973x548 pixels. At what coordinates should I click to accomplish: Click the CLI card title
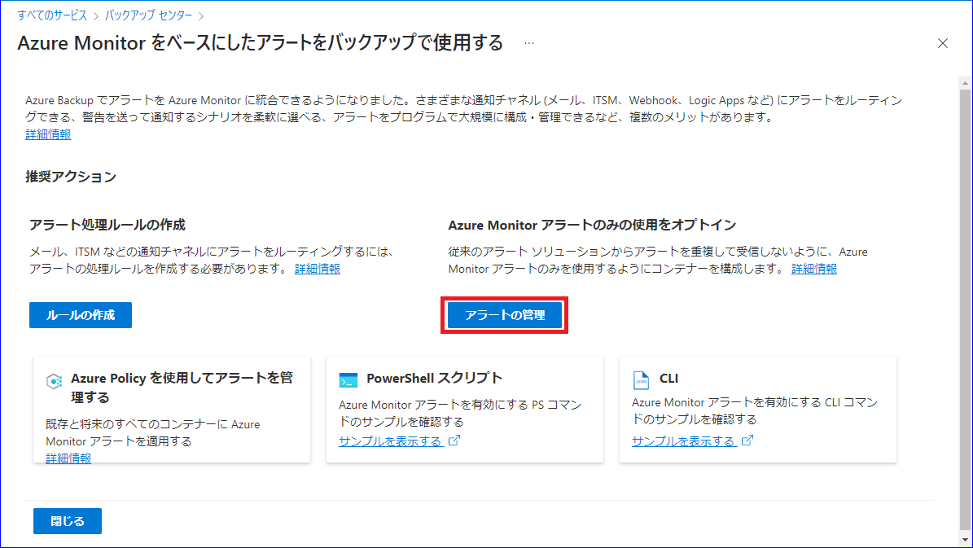pyautogui.click(x=668, y=379)
